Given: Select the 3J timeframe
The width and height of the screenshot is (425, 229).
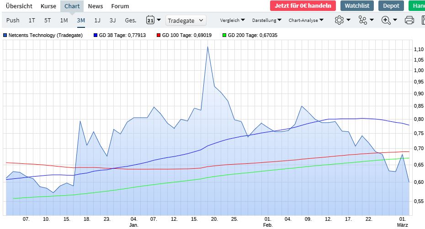Looking at the screenshot, I should coord(113,21).
